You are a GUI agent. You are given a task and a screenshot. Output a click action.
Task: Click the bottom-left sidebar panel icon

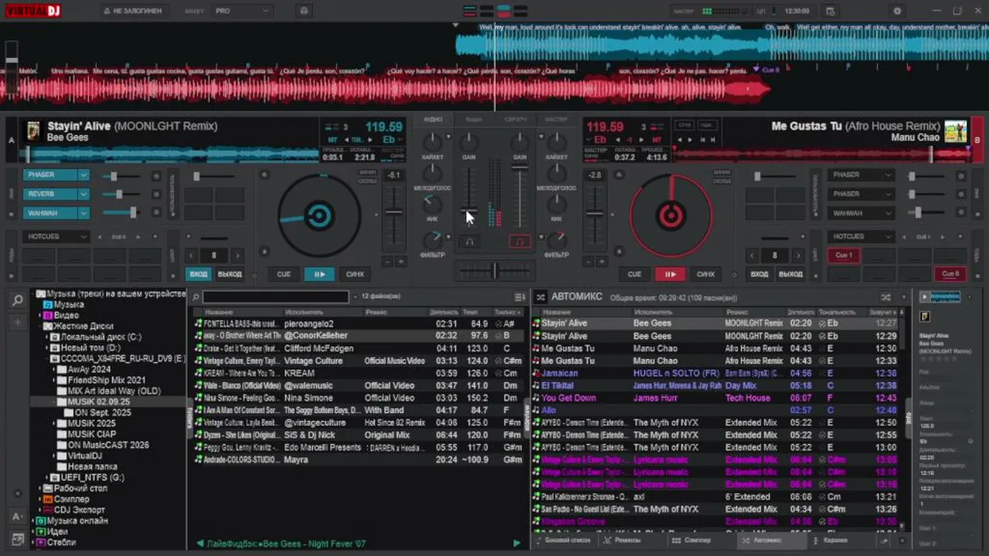click(x=17, y=538)
